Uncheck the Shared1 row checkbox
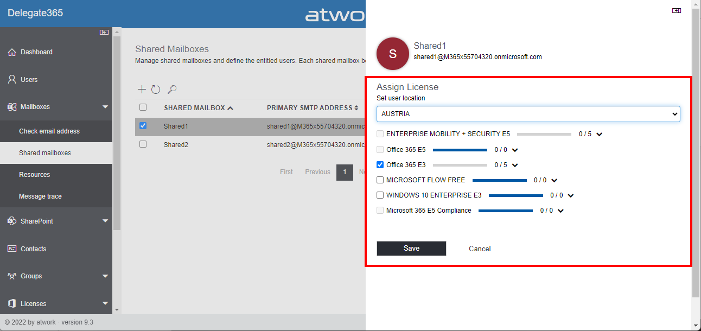The image size is (701, 331). click(143, 126)
